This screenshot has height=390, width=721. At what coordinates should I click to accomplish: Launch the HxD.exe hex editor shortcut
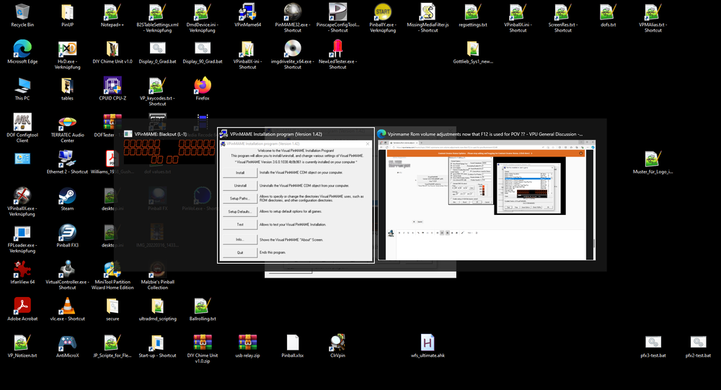(67, 49)
